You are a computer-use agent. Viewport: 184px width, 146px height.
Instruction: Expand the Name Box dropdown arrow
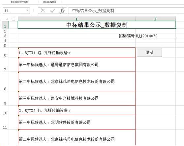click(27, 10)
